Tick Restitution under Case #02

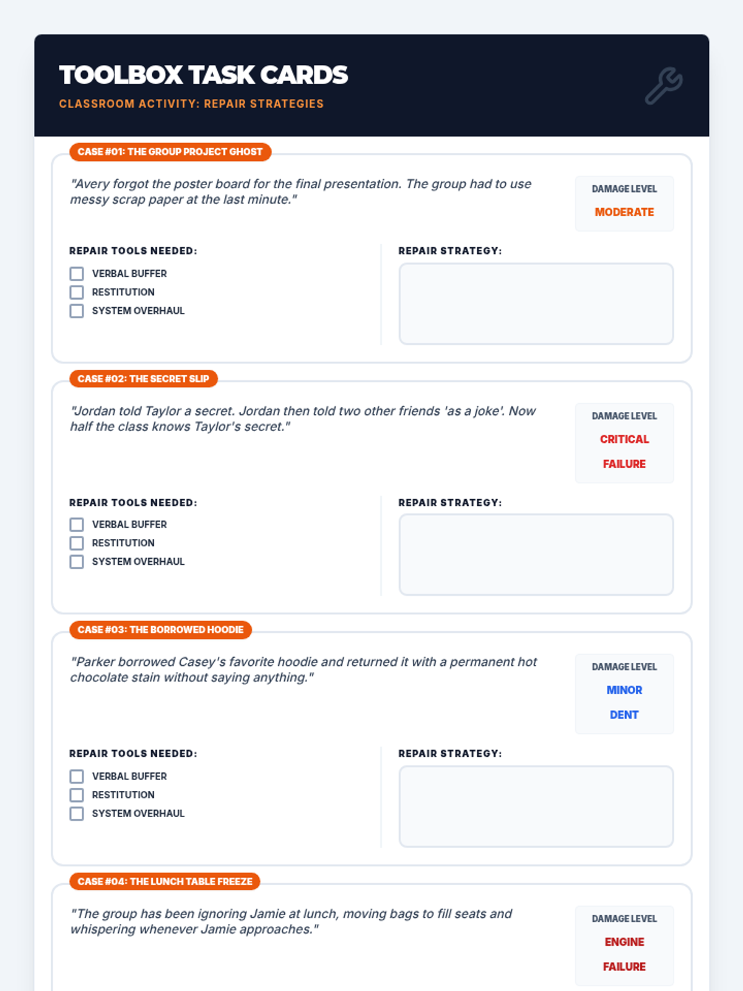[x=77, y=543]
